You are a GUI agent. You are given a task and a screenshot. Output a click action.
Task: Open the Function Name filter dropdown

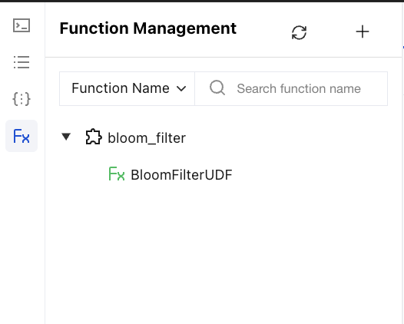[127, 88]
